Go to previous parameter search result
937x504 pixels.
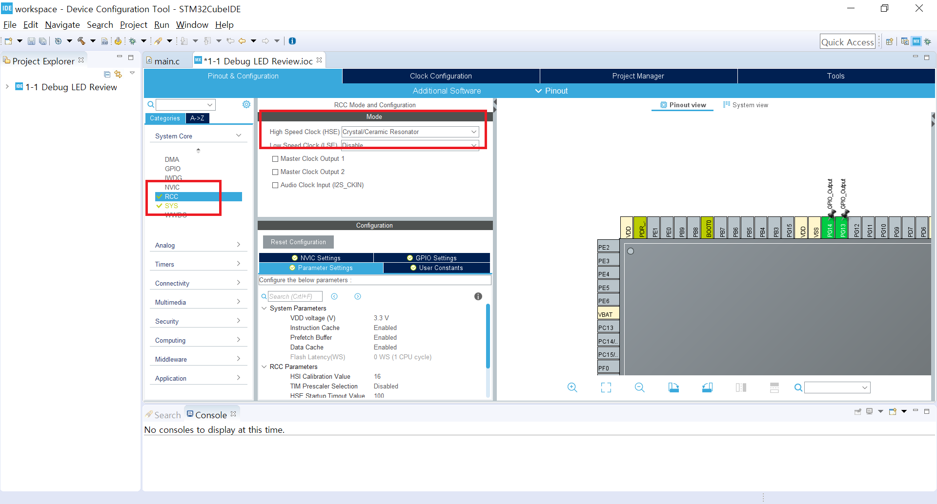(x=334, y=296)
